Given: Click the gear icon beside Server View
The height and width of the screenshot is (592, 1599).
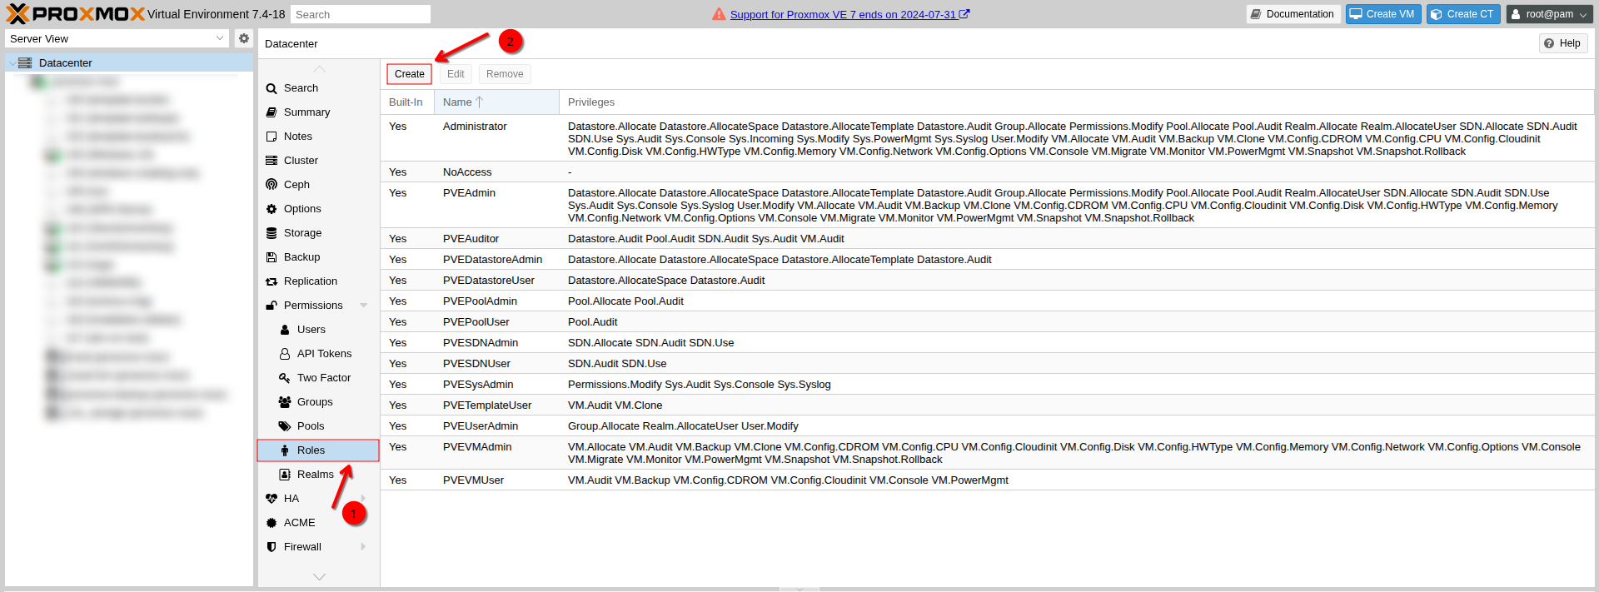Looking at the screenshot, I should (243, 38).
